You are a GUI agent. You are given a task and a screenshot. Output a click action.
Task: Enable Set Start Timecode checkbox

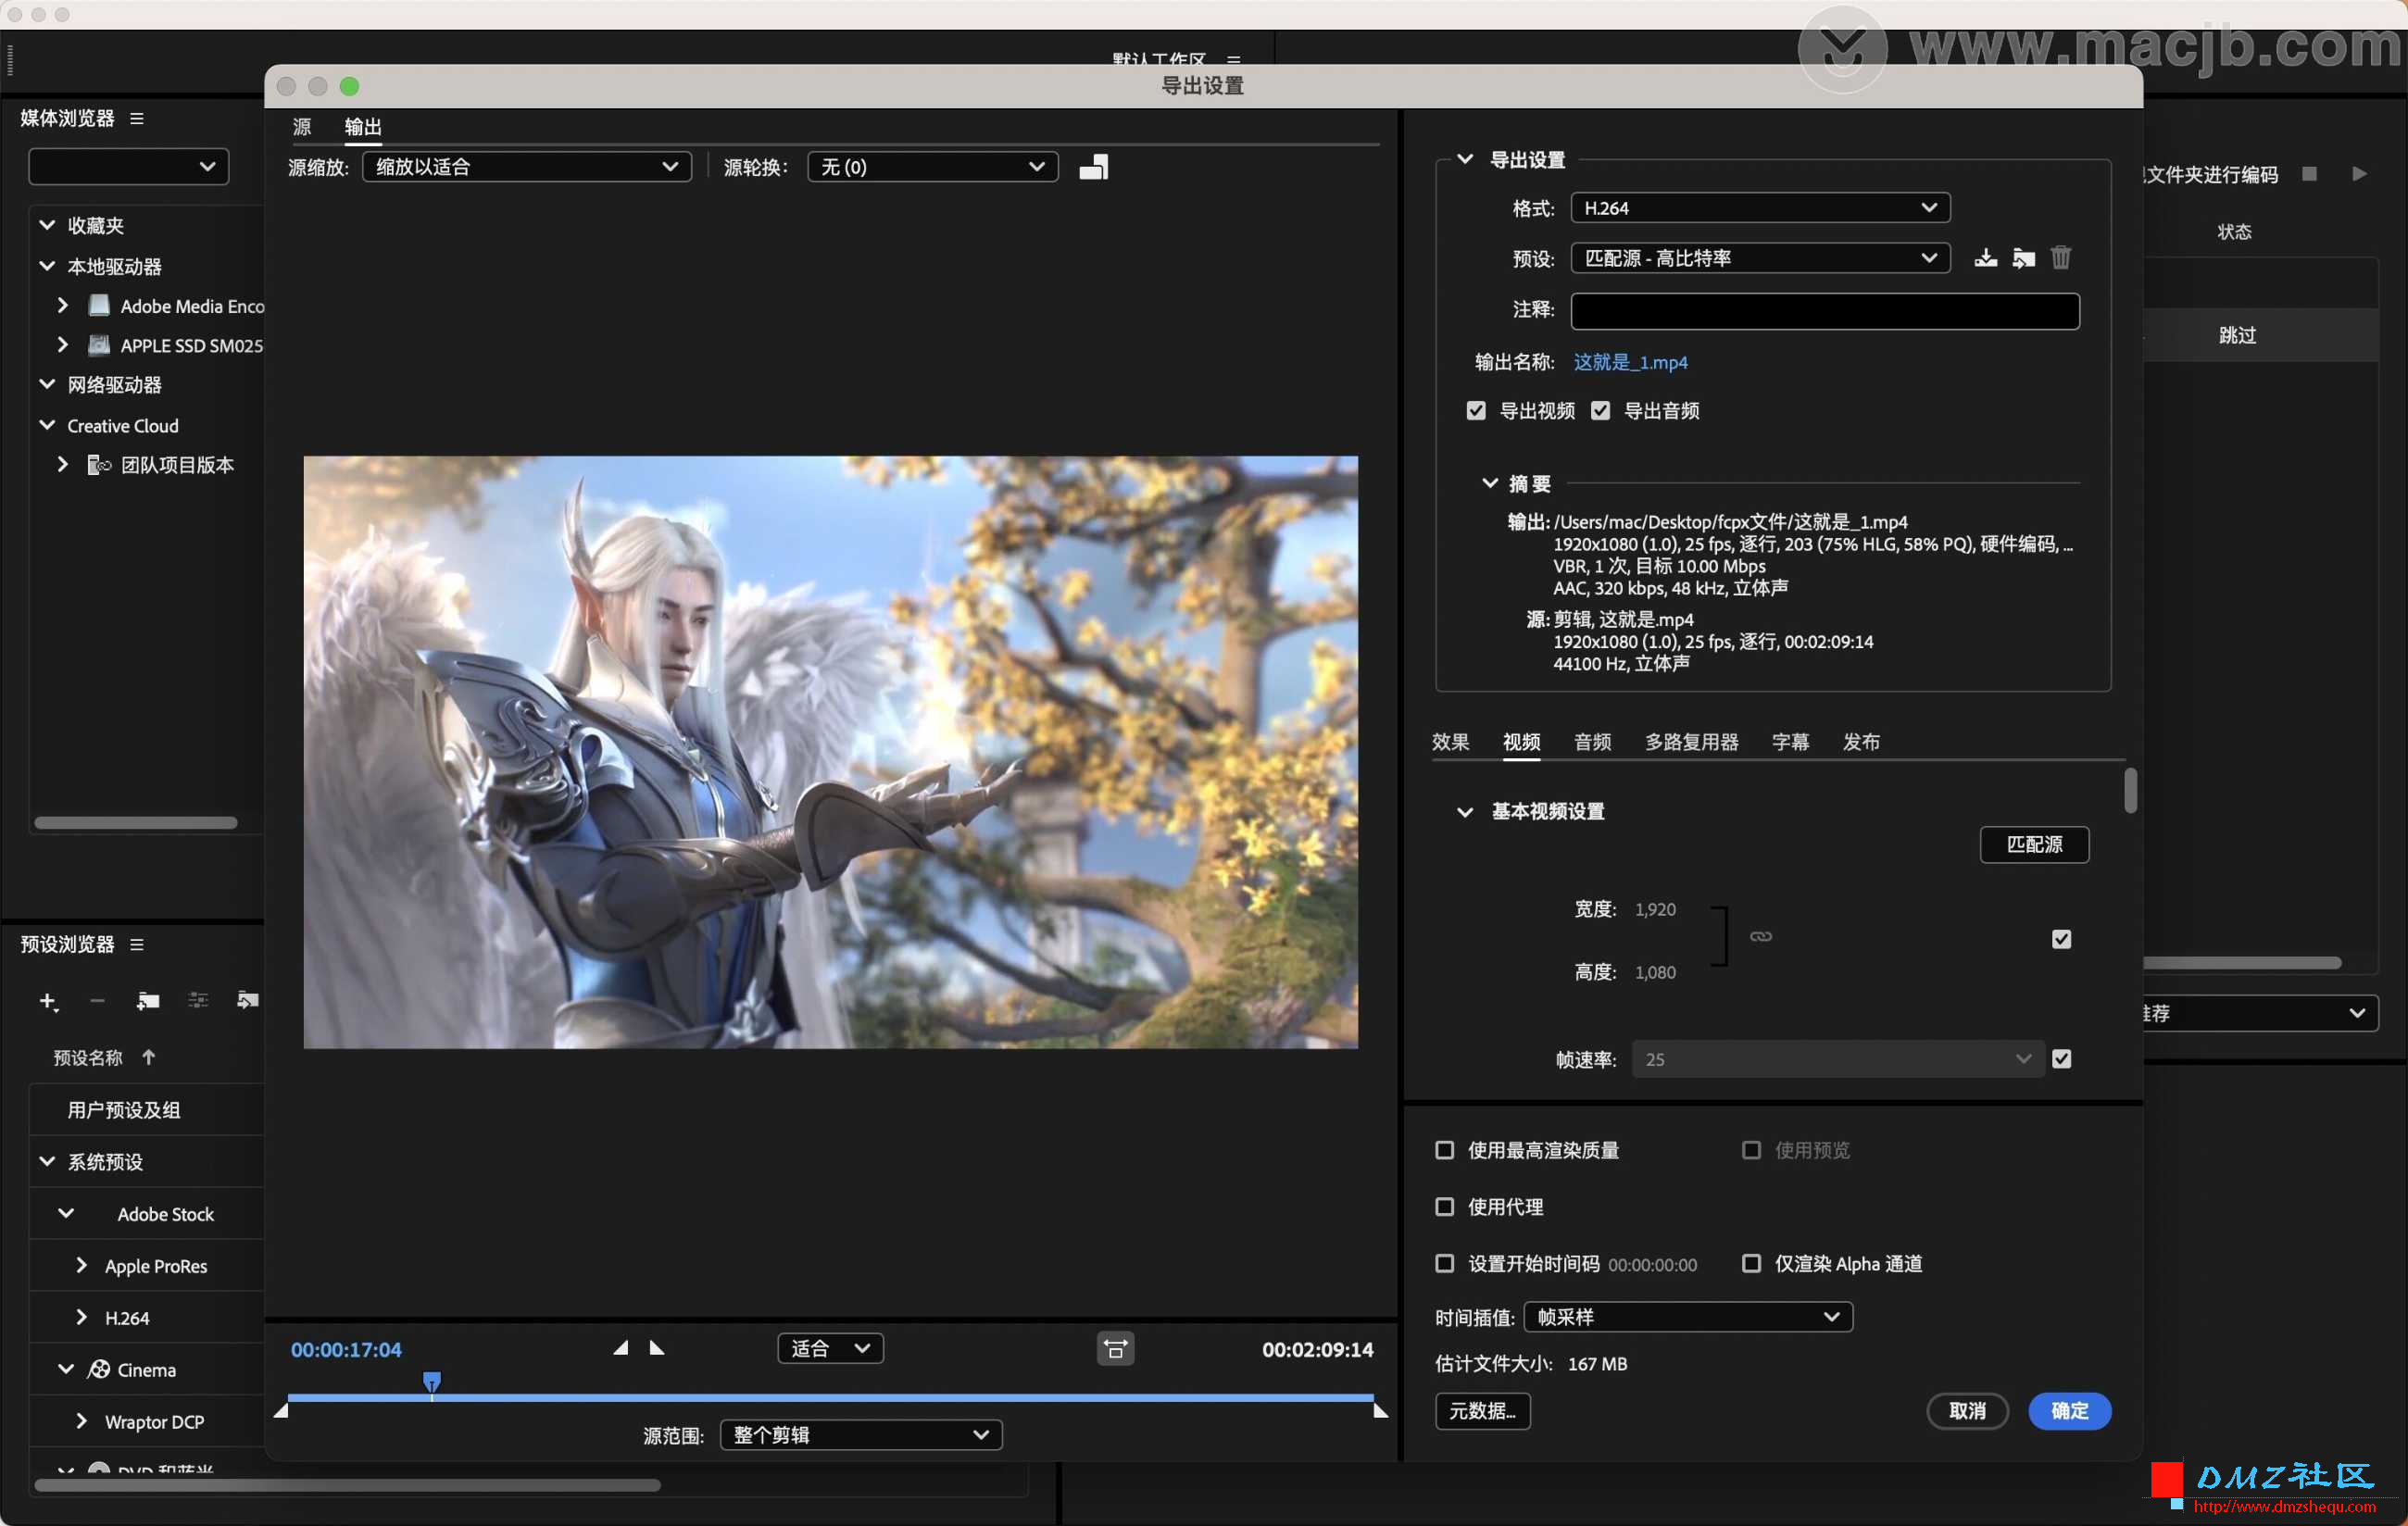(1444, 1264)
